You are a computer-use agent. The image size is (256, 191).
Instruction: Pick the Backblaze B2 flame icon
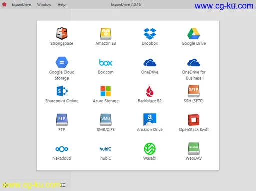click(150, 91)
